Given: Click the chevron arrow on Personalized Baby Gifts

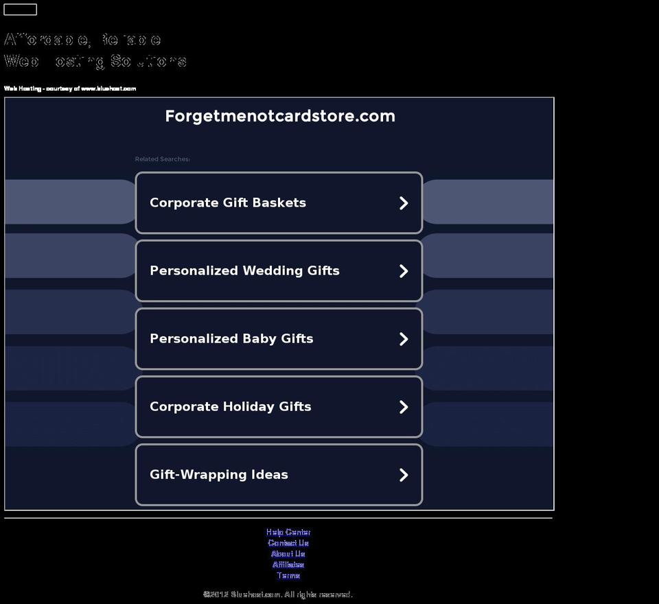Looking at the screenshot, I should (x=404, y=339).
